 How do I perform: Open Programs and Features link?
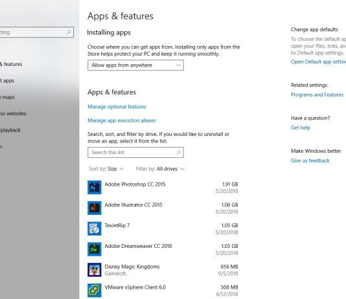(x=317, y=94)
